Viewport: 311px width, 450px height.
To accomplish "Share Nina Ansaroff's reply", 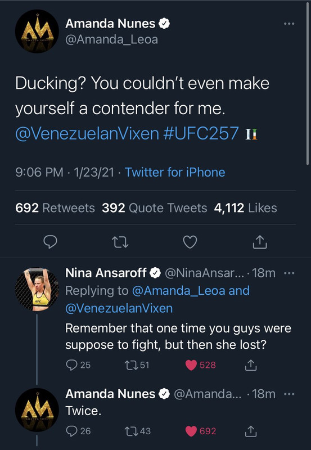I will click(x=251, y=364).
